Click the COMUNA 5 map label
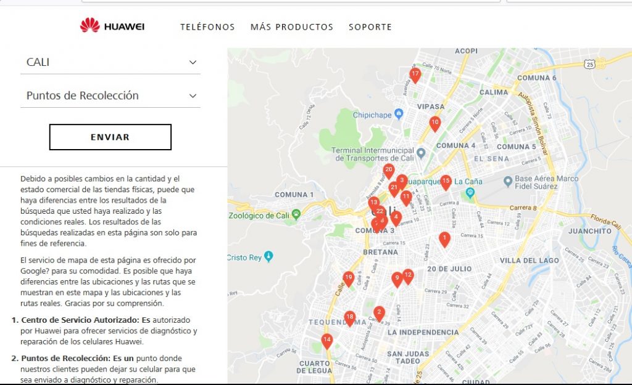 pos(517,147)
